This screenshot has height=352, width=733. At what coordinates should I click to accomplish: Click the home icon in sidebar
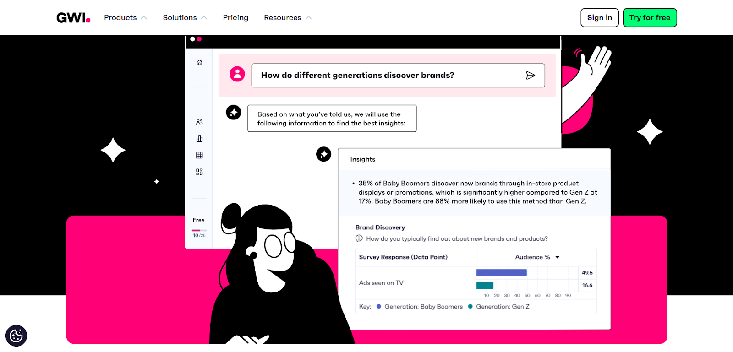pyautogui.click(x=199, y=62)
